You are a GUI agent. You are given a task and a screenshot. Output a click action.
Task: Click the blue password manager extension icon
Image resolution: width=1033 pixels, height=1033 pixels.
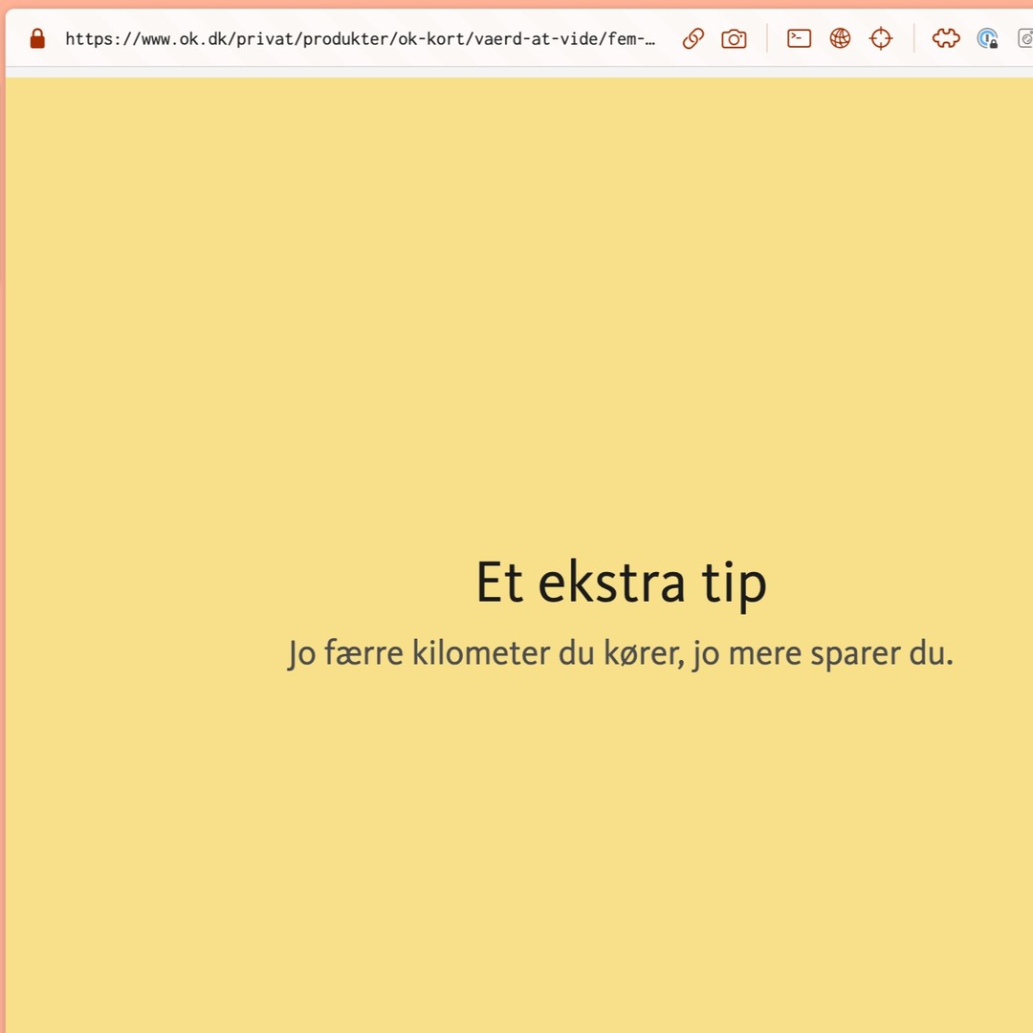987,39
